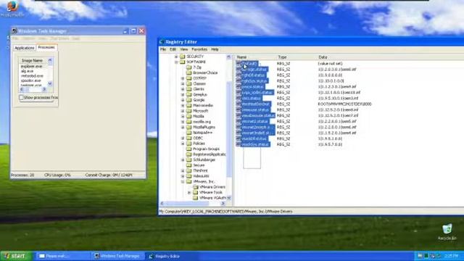Click the Secure key folder icon
This screenshot has height=261, width=464.
click(x=189, y=165)
